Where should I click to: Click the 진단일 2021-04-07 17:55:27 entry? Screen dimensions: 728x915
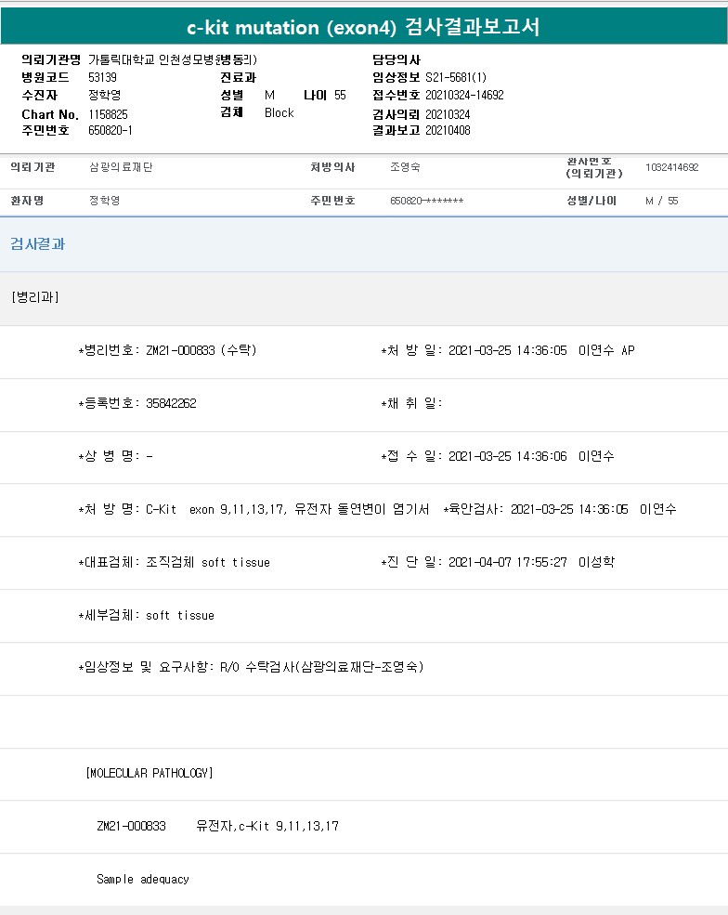tap(497, 562)
